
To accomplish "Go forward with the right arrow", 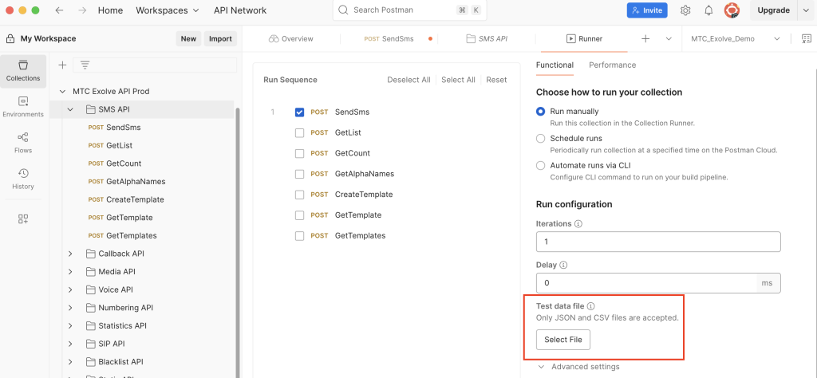I will click(82, 10).
